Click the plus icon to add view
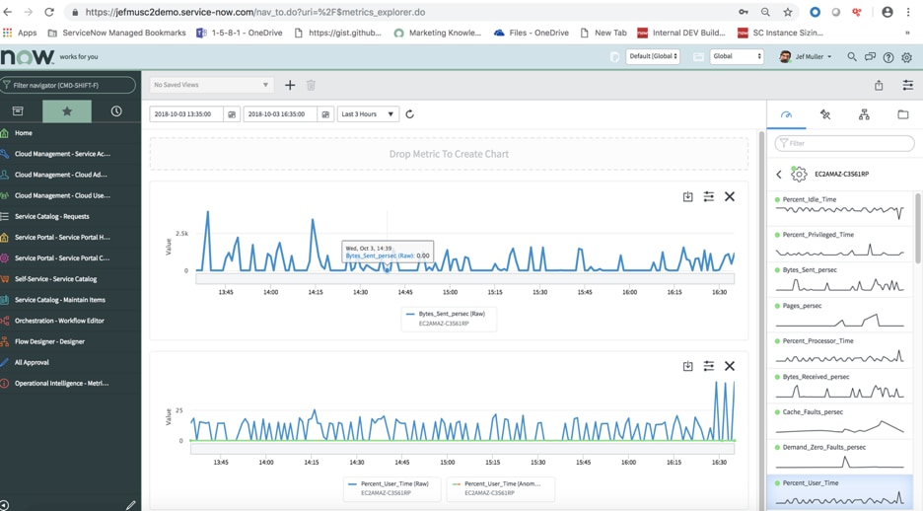This screenshot has width=923, height=511. click(290, 86)
